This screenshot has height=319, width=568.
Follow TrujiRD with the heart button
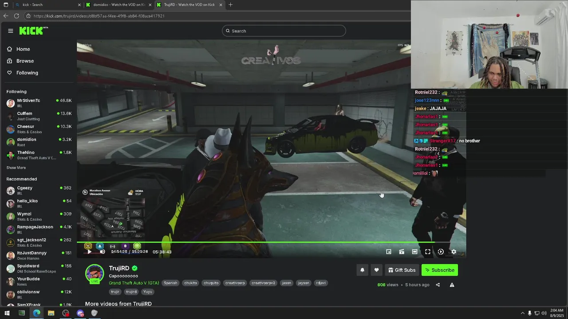click(x=376, y=270)
